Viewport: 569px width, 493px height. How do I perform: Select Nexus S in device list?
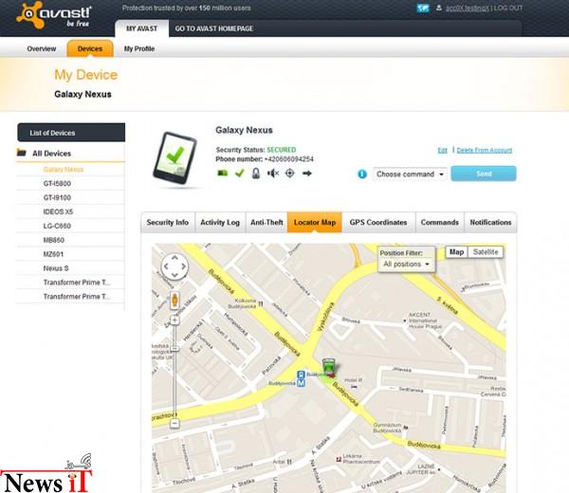[56, 268]
